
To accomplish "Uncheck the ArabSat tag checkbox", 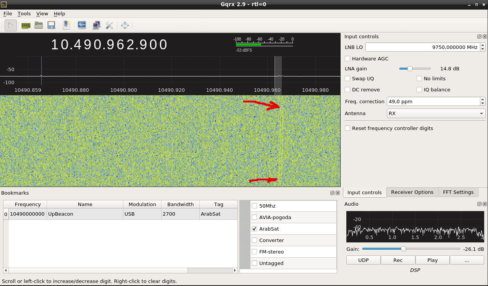I will (x=254, y=229).
